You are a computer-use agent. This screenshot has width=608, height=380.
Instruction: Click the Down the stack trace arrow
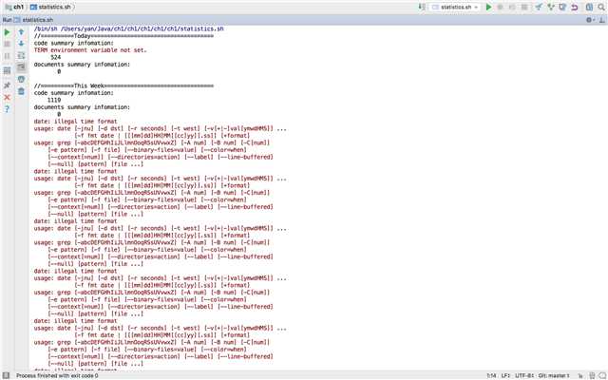[x=21, y=44]
